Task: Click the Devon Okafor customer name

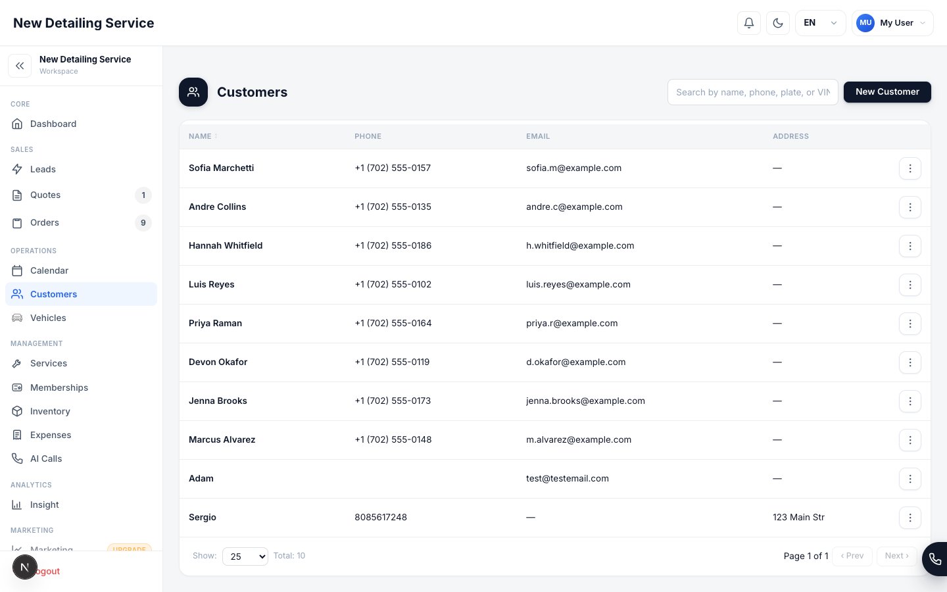Action: coord(218,362)
